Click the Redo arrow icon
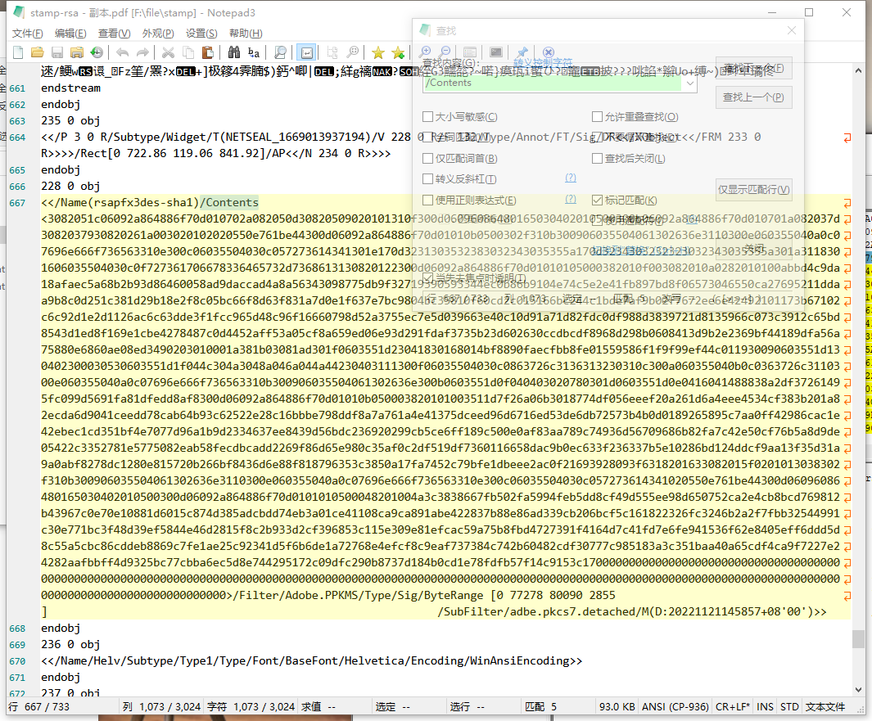The image size is (872, 721). [143, 53]
